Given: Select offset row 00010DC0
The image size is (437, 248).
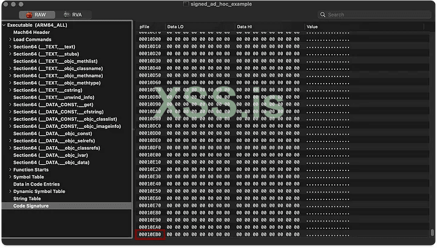Looking at the screenshot, I should (x=283, y=126).
